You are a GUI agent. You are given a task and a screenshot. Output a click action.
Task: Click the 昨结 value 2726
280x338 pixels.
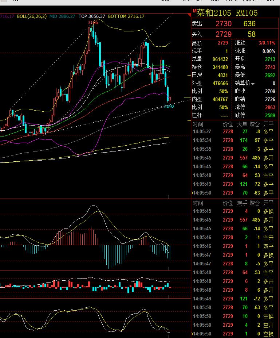click(x=270, y=99)
